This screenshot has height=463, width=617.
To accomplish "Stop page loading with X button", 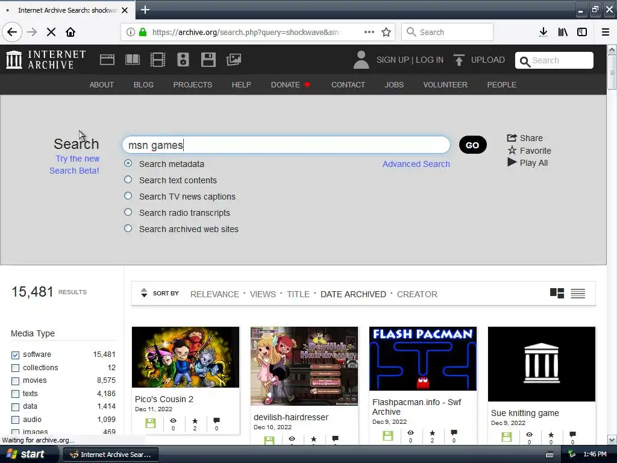I will (x=51, y=32).
